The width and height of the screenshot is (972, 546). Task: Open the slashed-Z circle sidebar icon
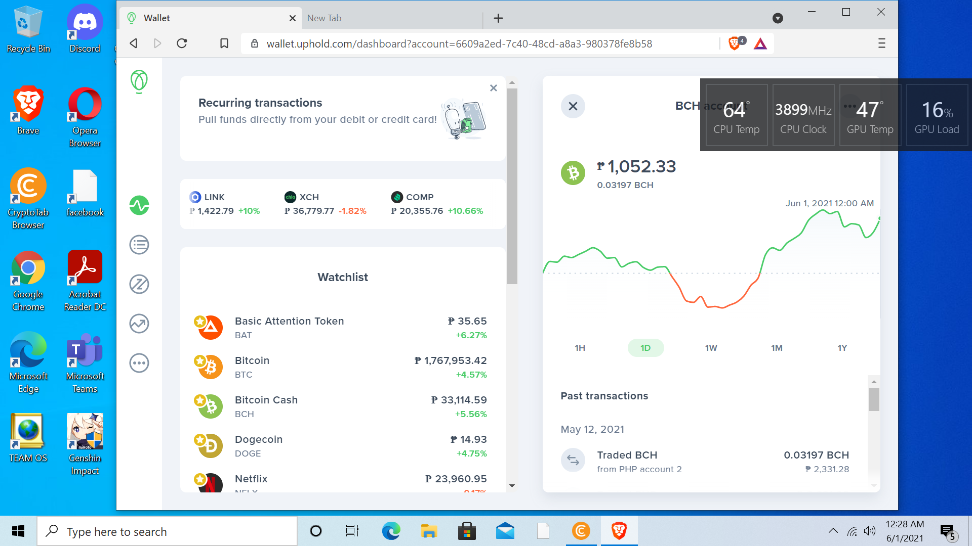click(x=139, y=285)
